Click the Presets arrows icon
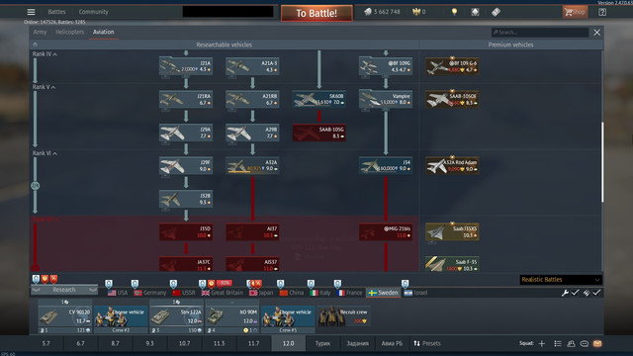 (x=416, y=343)
